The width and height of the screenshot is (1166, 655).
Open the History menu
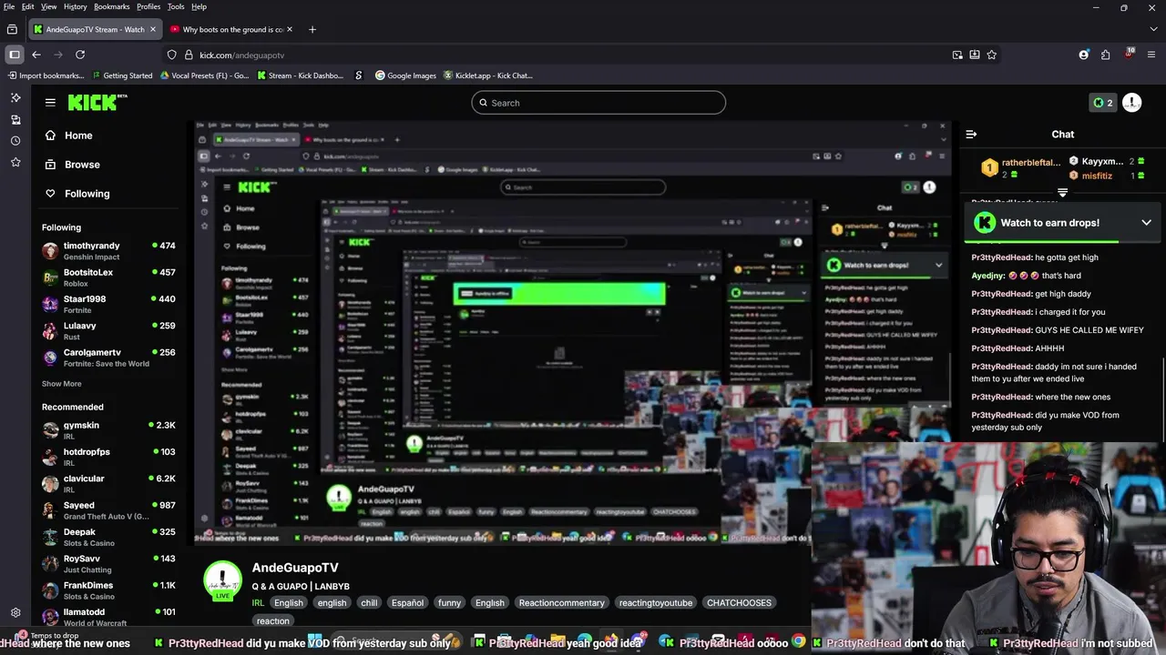click(x=76, y=6)
